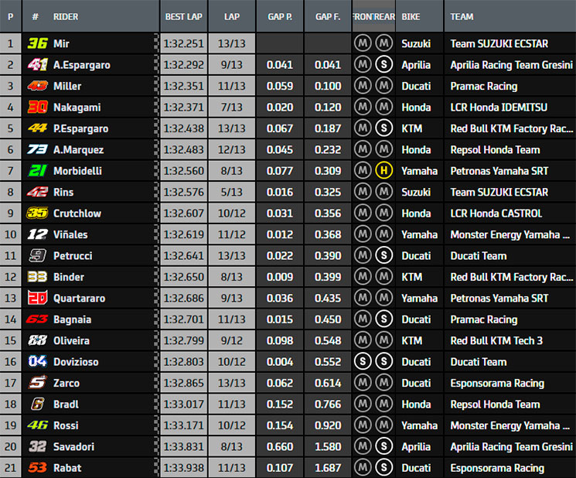Click rider name Dovizioso
This screenshot has width=576, height=478.
point(76,362)
